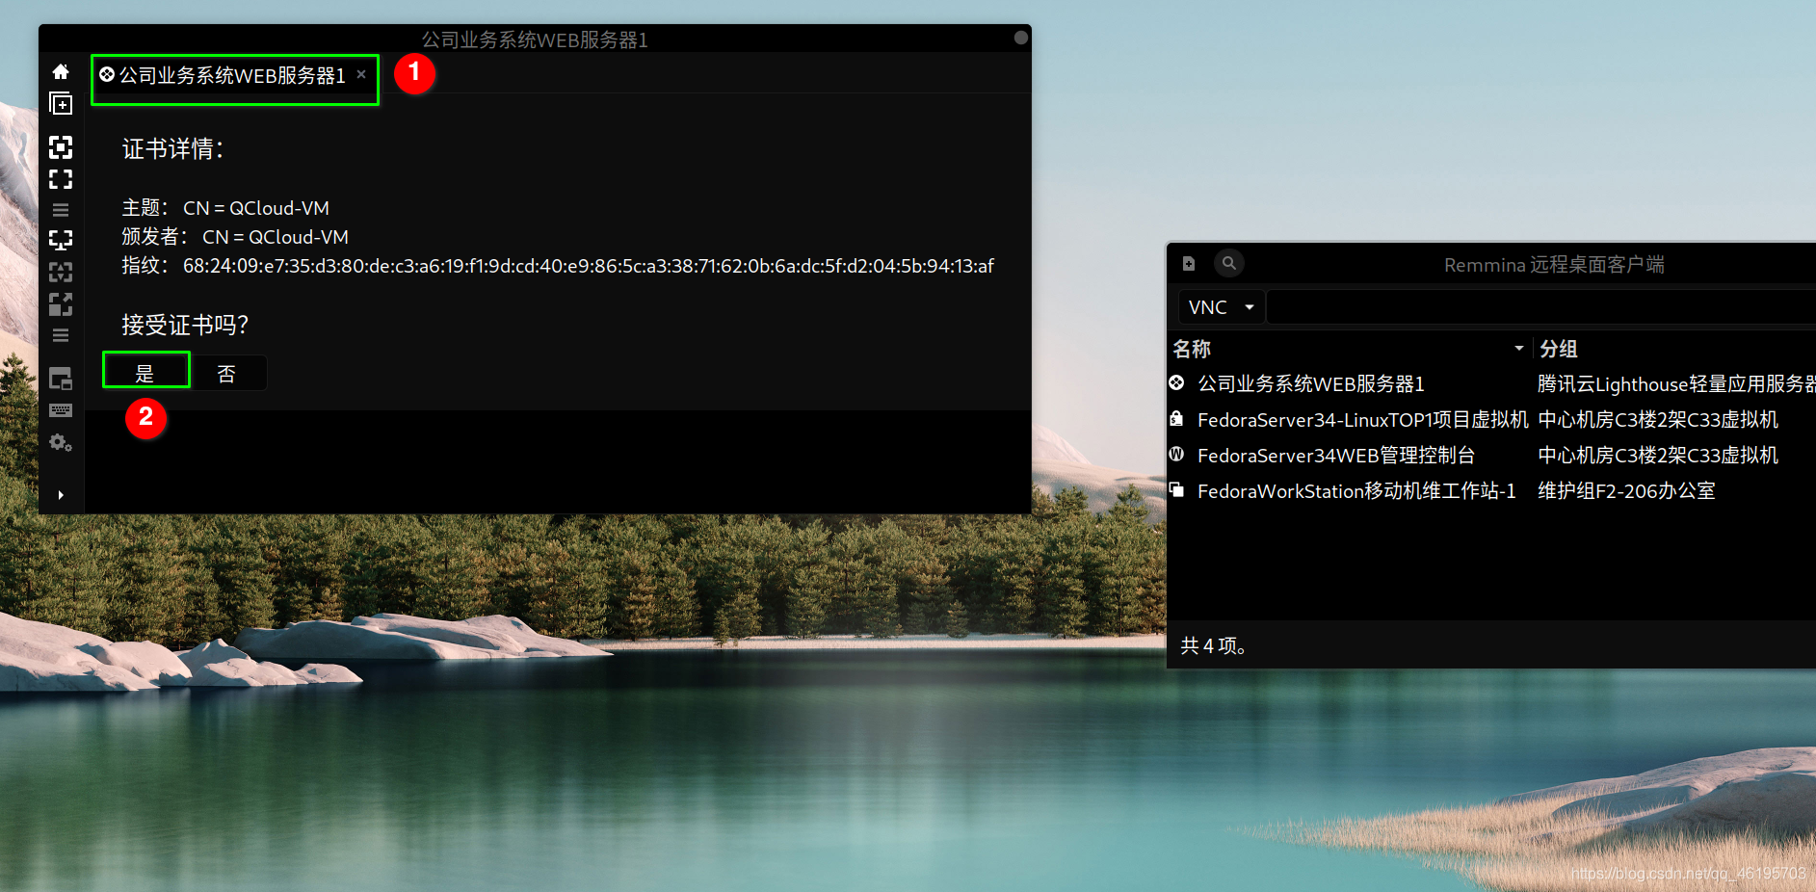The width and height of the screenshot is (1816, 892).
Task: Open the VNC protocol dropdown
Action: coord(1222,307)
